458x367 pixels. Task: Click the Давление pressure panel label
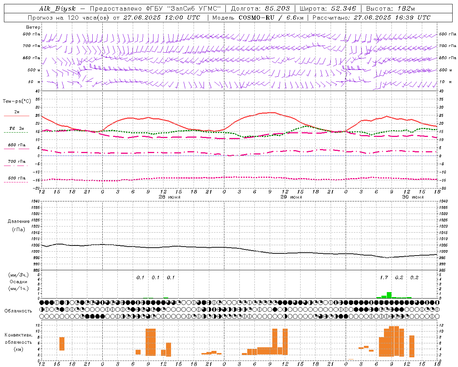19,221
